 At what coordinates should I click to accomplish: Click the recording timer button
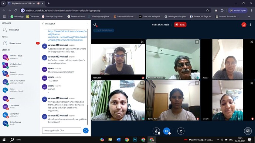(x=180, y=25)
